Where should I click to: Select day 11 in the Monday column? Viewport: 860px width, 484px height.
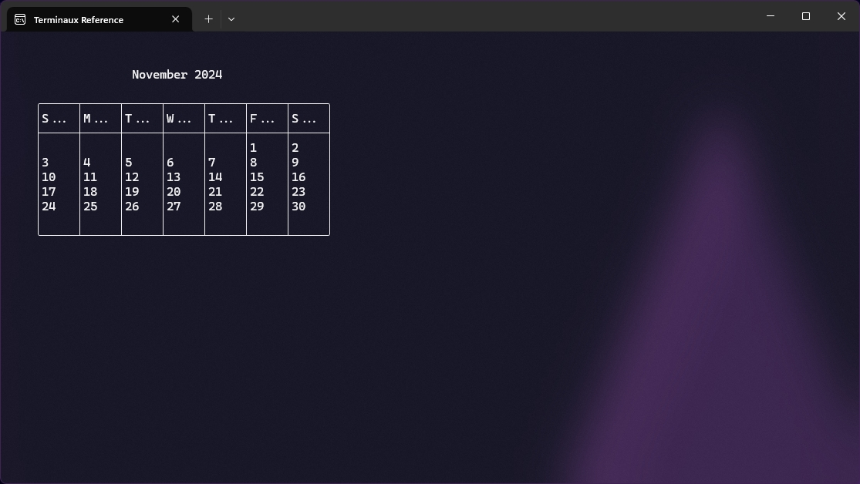click(90, 177)
